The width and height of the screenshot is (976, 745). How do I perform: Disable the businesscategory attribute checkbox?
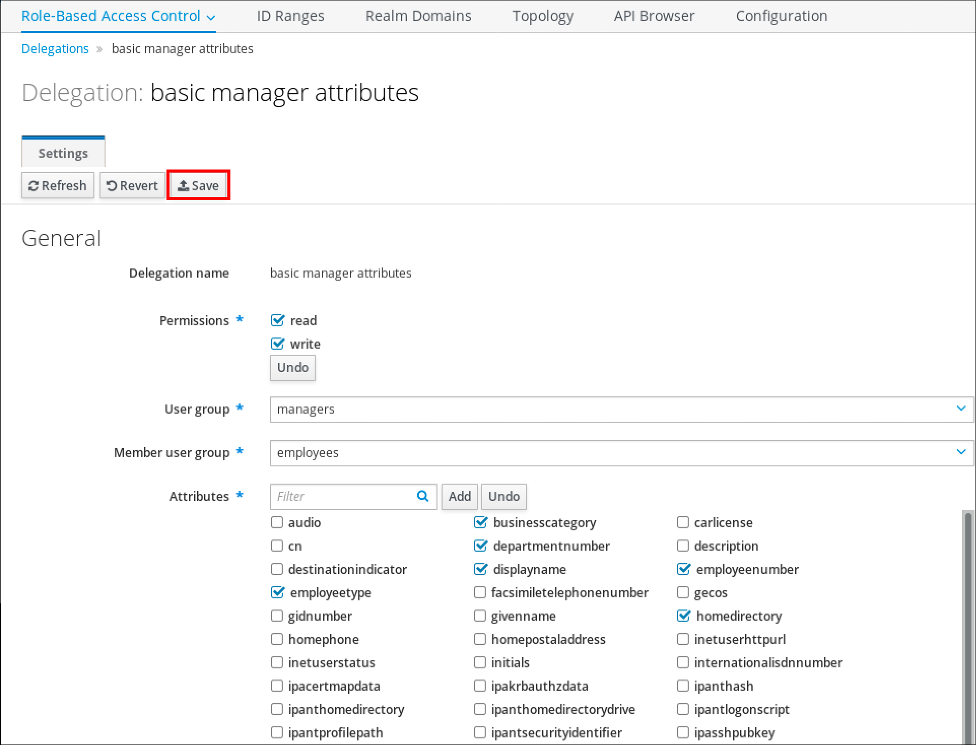pos(481,522)
